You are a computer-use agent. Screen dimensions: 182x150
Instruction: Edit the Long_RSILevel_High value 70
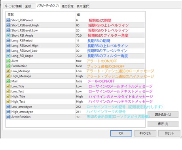click(x=78, y=46)
